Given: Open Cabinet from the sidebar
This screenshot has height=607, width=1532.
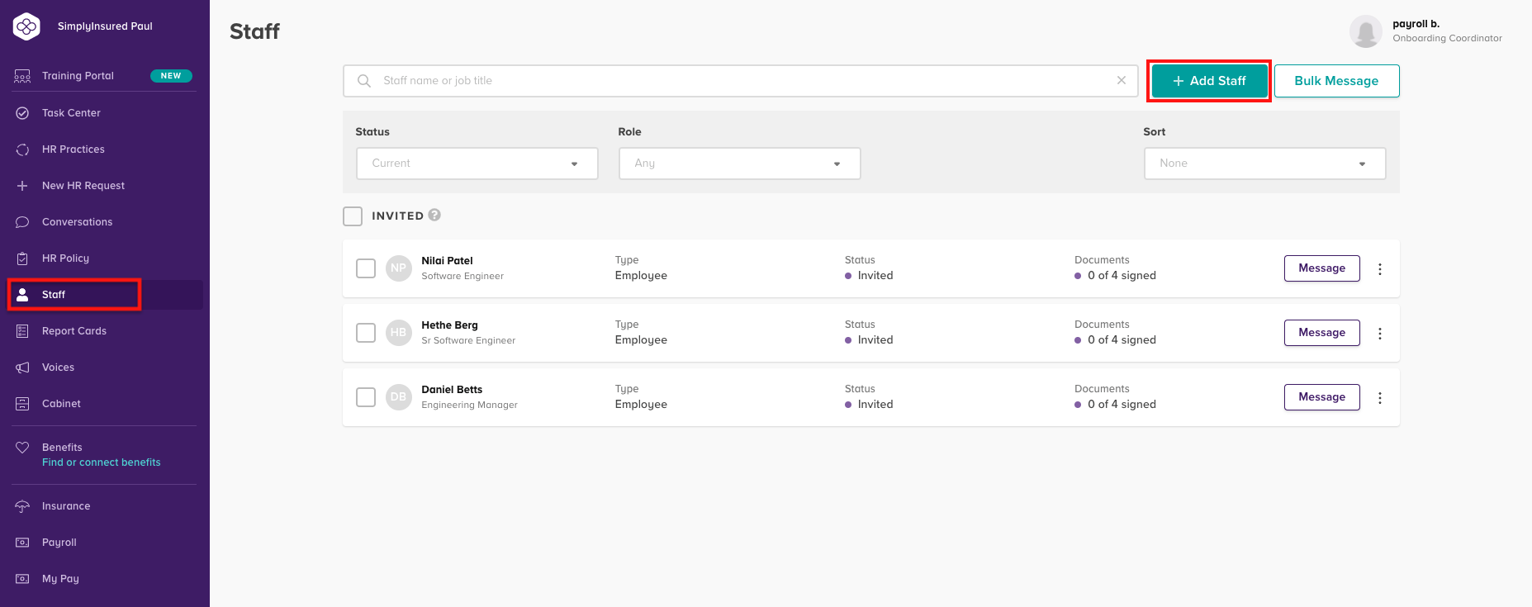Looking at the screenshot, I should click(61, 404).
